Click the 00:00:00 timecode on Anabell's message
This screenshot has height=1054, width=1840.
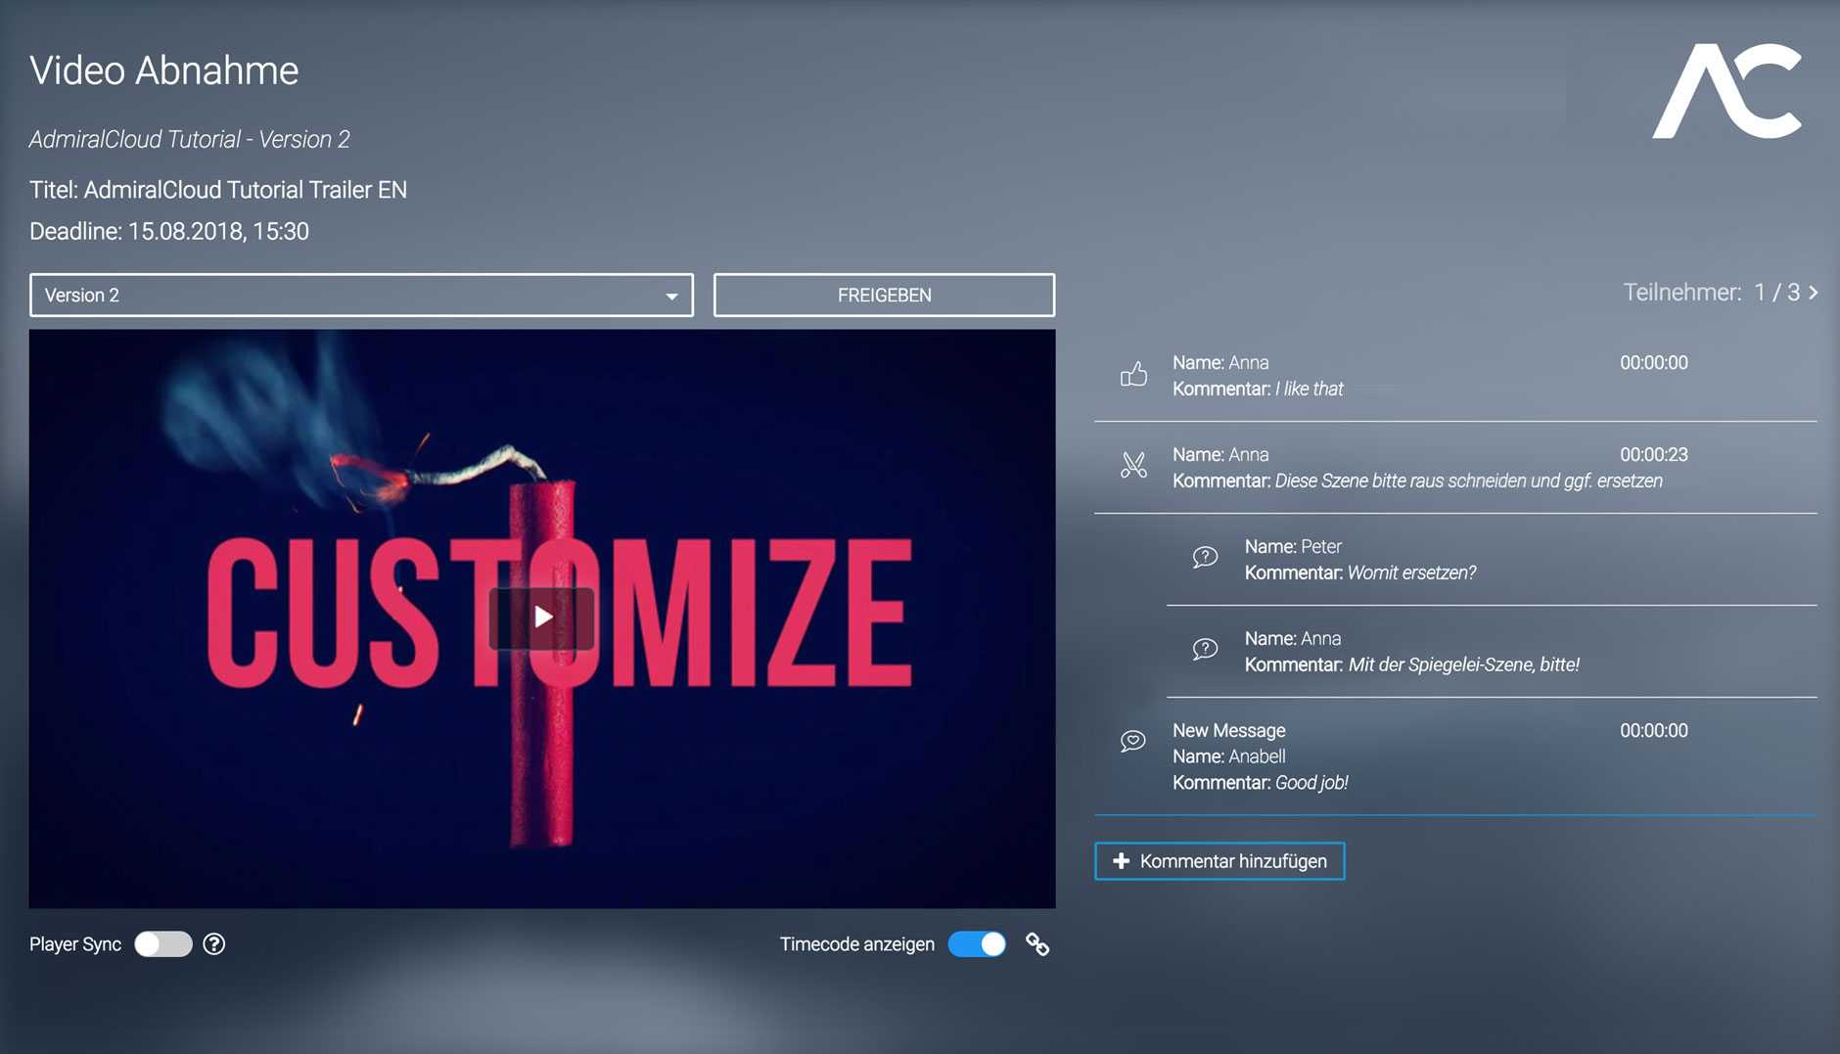(x=1653, y=731)
